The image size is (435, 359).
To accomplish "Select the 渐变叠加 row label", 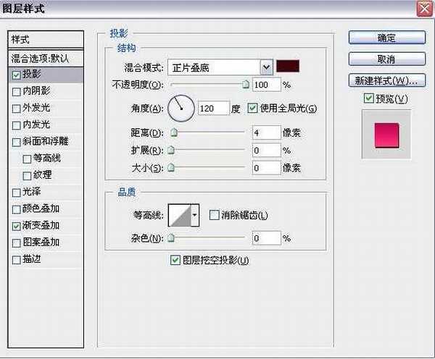I will (x=41, y=226).
